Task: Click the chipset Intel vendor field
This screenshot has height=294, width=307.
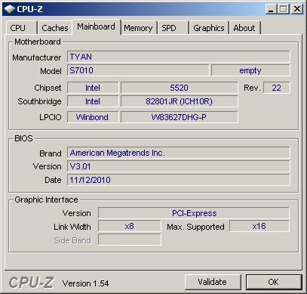Action: [x=93, y=88]
